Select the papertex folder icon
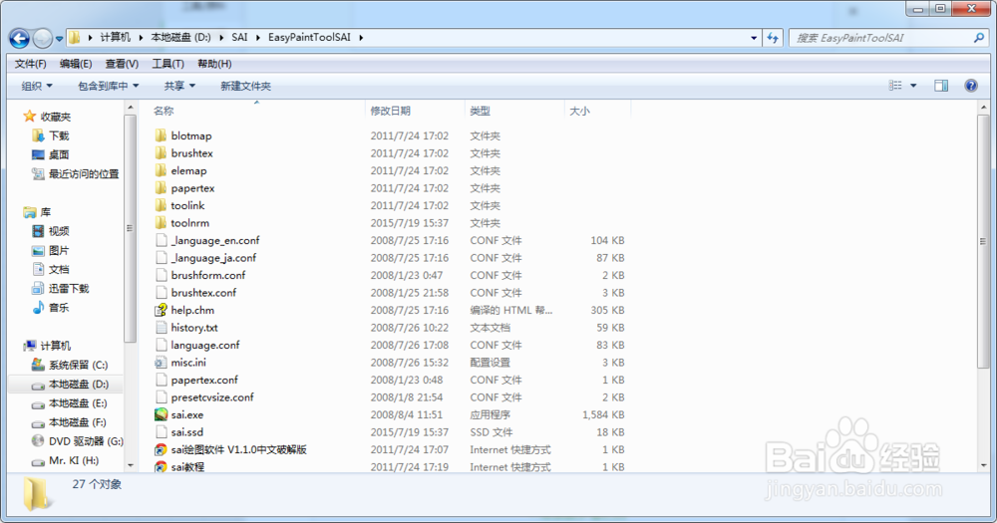The width and height of the screenshot is (997, 523). 161,188
